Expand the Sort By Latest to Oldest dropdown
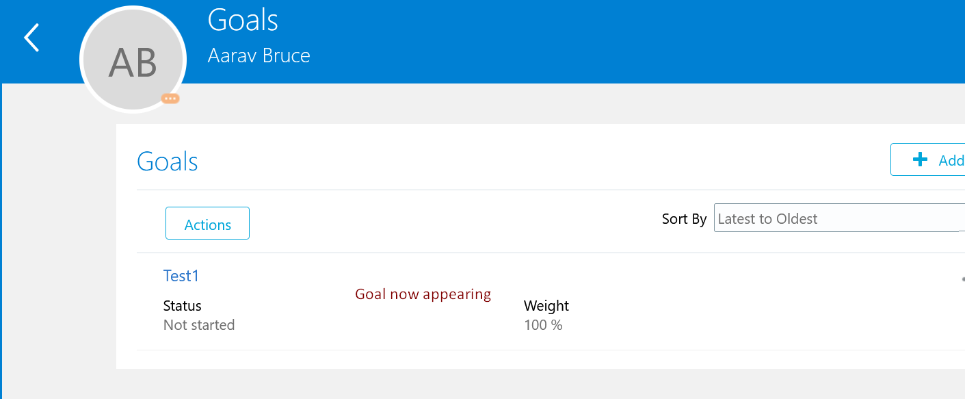This screenshot has height=399, width=965. coord(839,218)
